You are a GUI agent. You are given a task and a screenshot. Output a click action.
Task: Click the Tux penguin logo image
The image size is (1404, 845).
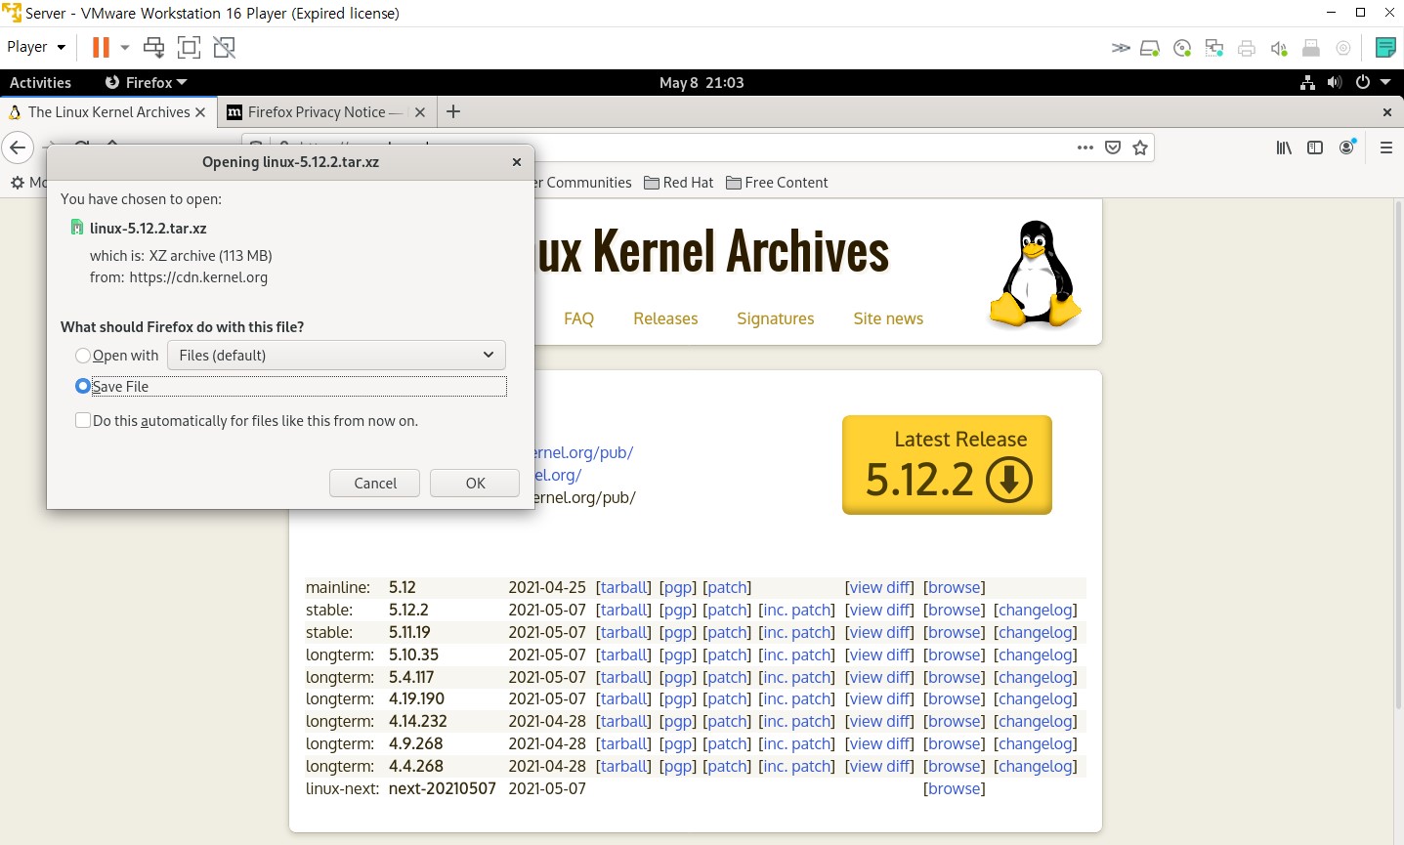(1036, 275)
